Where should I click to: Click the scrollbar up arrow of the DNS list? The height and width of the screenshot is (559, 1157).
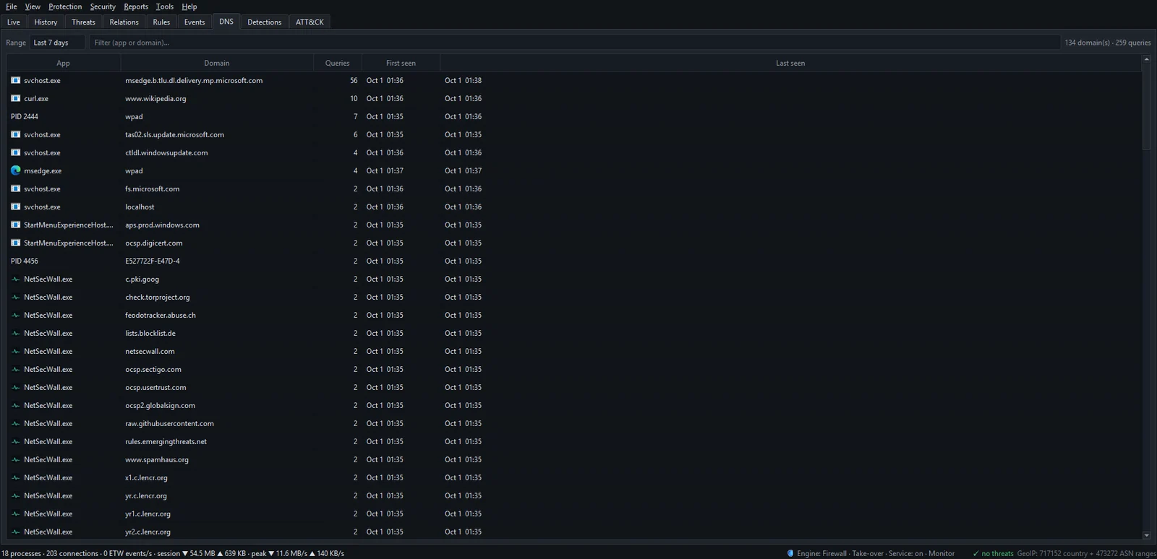[1146, 59]
